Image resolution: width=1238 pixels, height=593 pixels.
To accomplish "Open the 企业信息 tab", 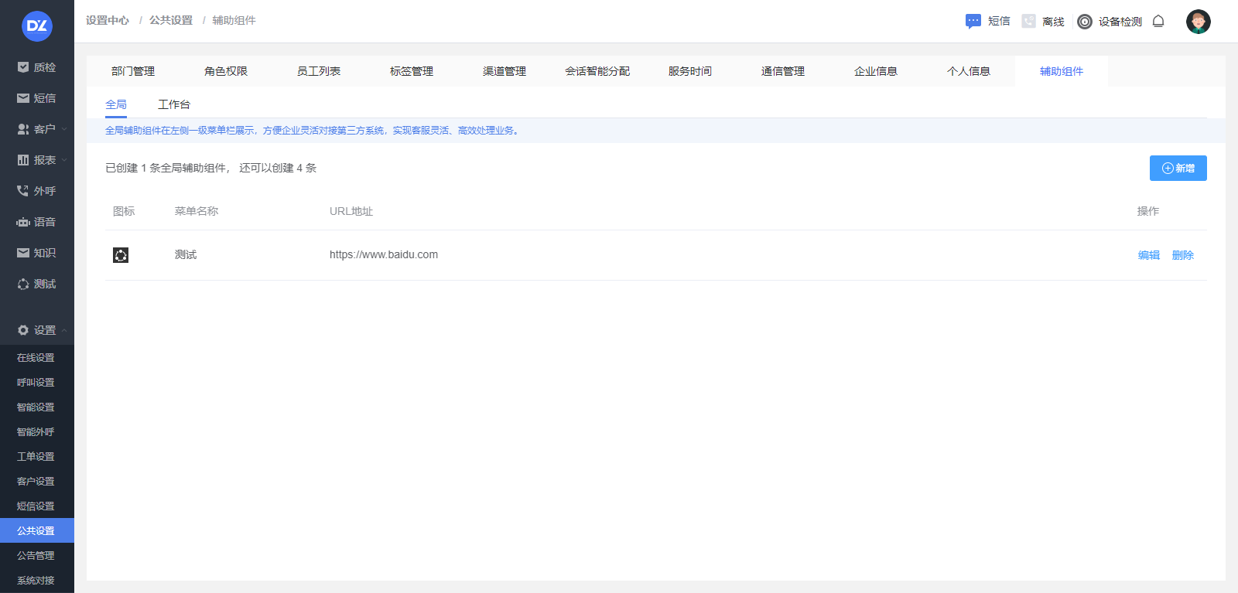I will (x=876, y=71).
